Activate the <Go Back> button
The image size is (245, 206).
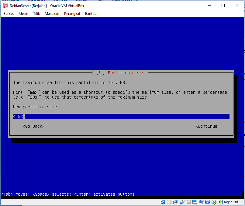click(x=34, y=126)
